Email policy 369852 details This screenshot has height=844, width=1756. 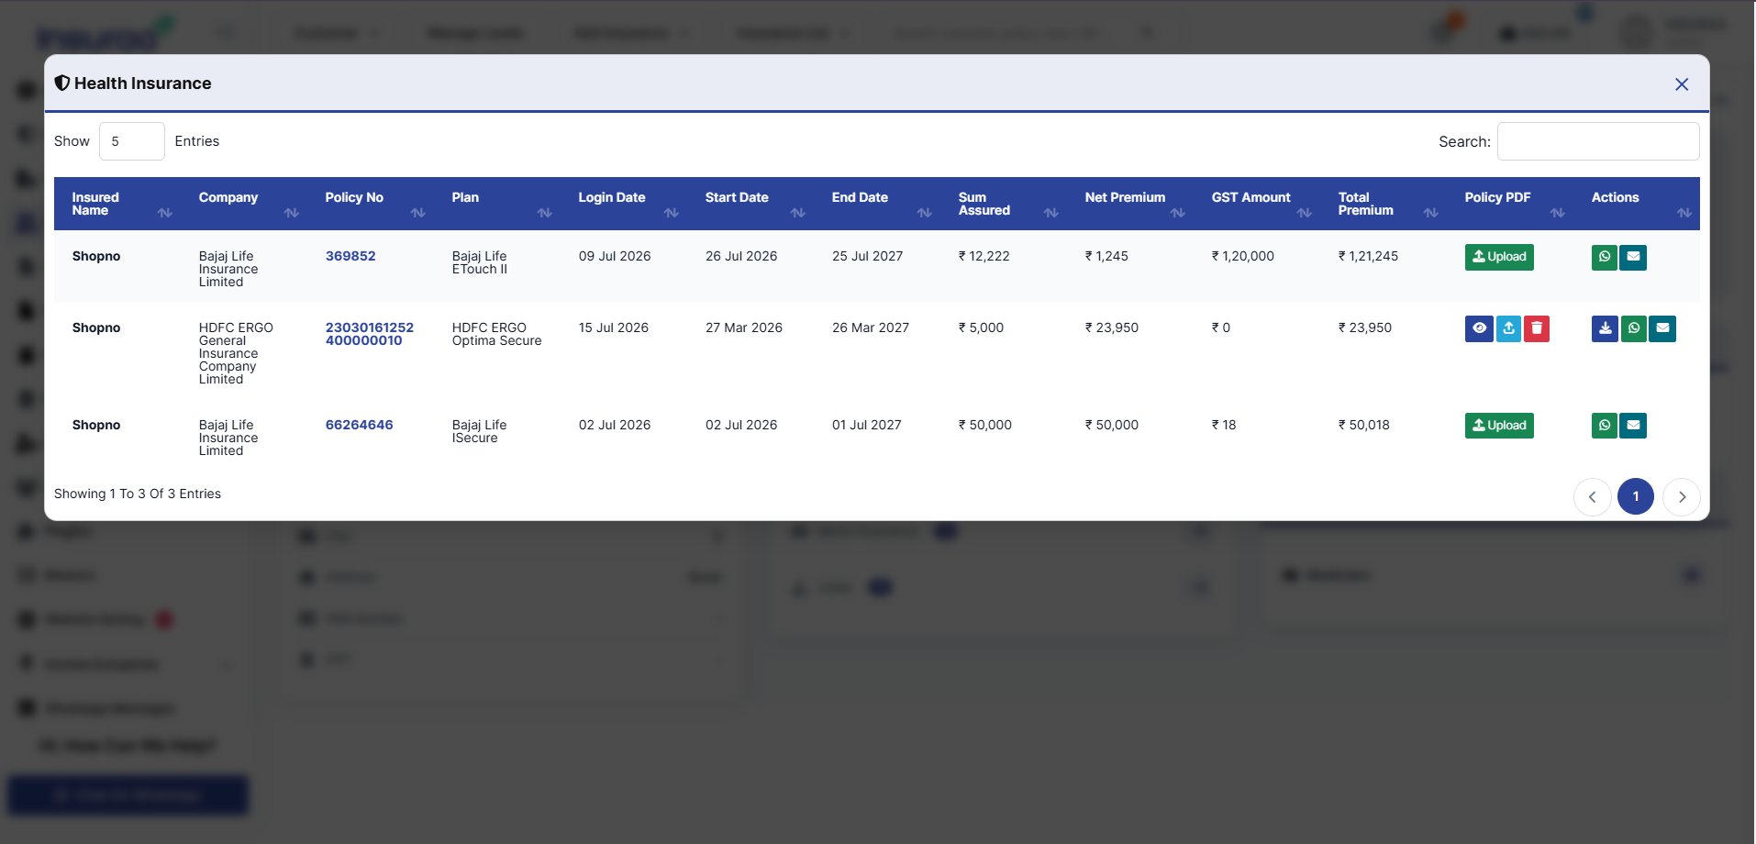point(1633,257)
